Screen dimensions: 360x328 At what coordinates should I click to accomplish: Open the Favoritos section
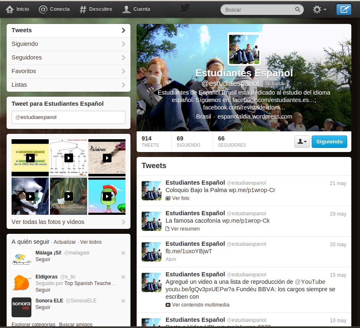coord(69,71)
